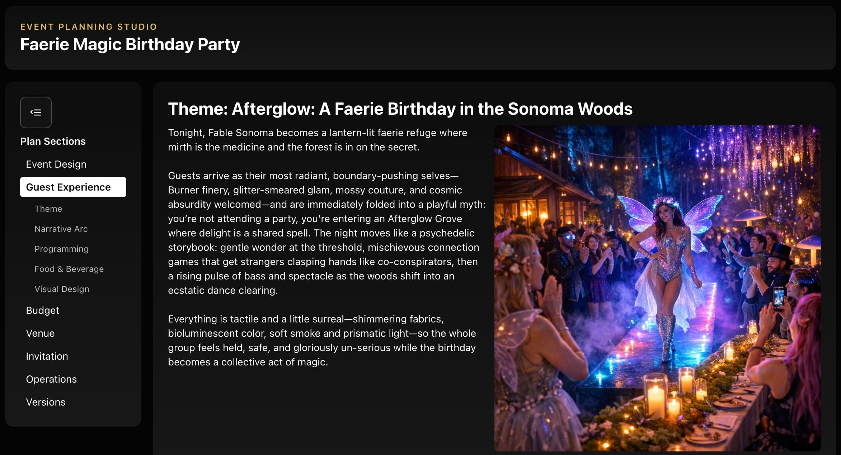Open the Programming subsection
Viewport: 841px width, 455px height.
(62, 249)
